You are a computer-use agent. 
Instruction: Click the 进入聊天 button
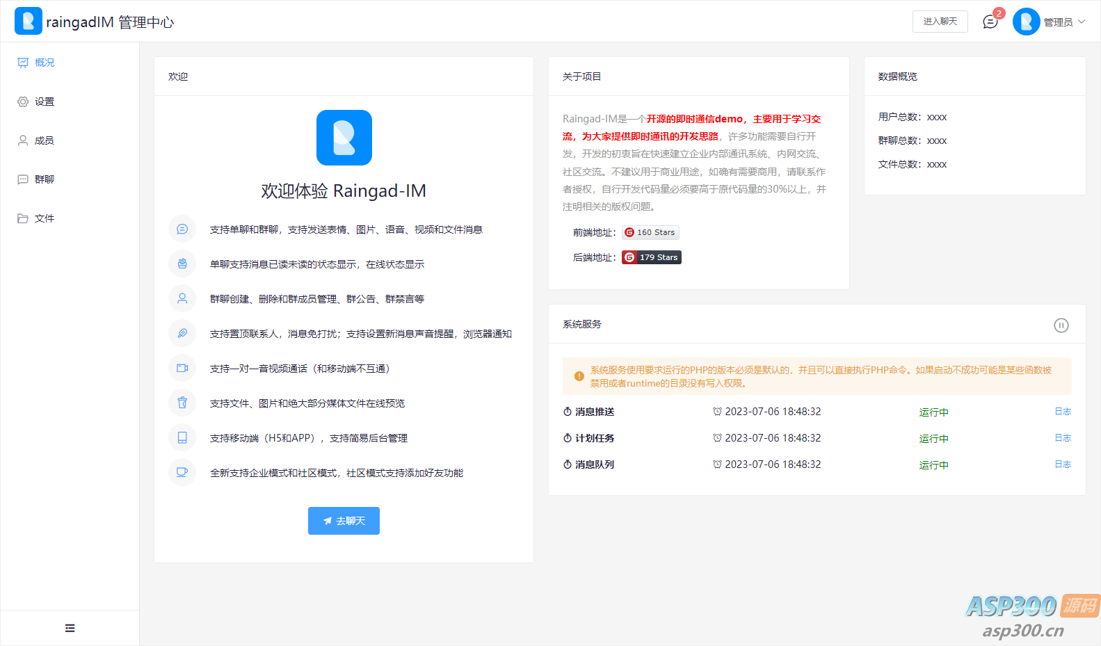click(x=940, y=22)
